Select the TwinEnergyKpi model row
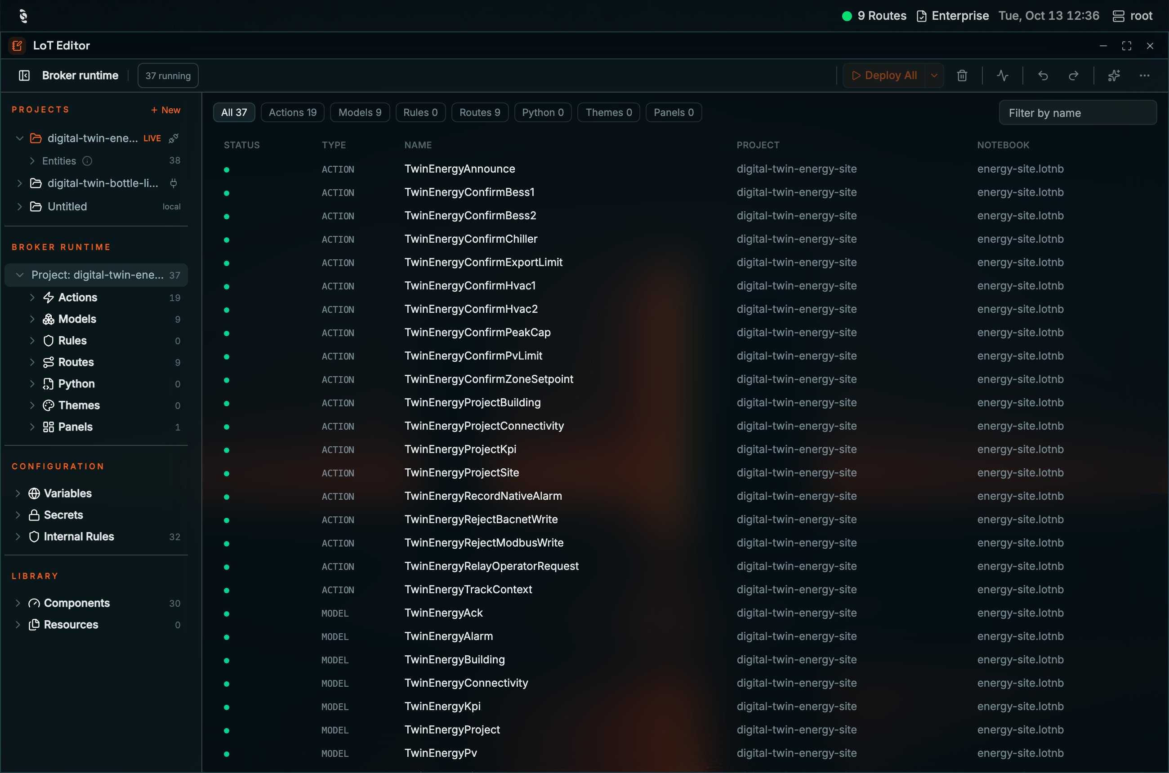1169x773 pixels. coord(686,706)
